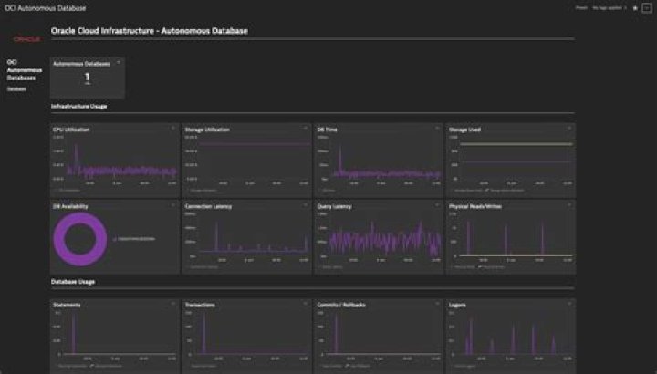
Task: Toggle second legend entry in Physical Reads/Writes
Action: coord(492,267)
